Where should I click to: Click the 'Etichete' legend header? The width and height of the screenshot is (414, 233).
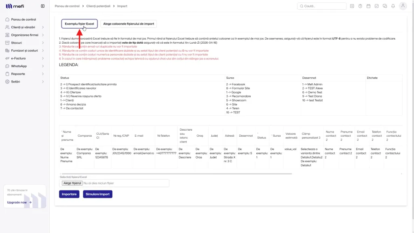click(372, 78)
